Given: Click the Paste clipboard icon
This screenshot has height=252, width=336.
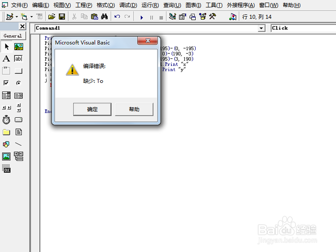Looking at the screenshot, I should click(x=94, y=16).
